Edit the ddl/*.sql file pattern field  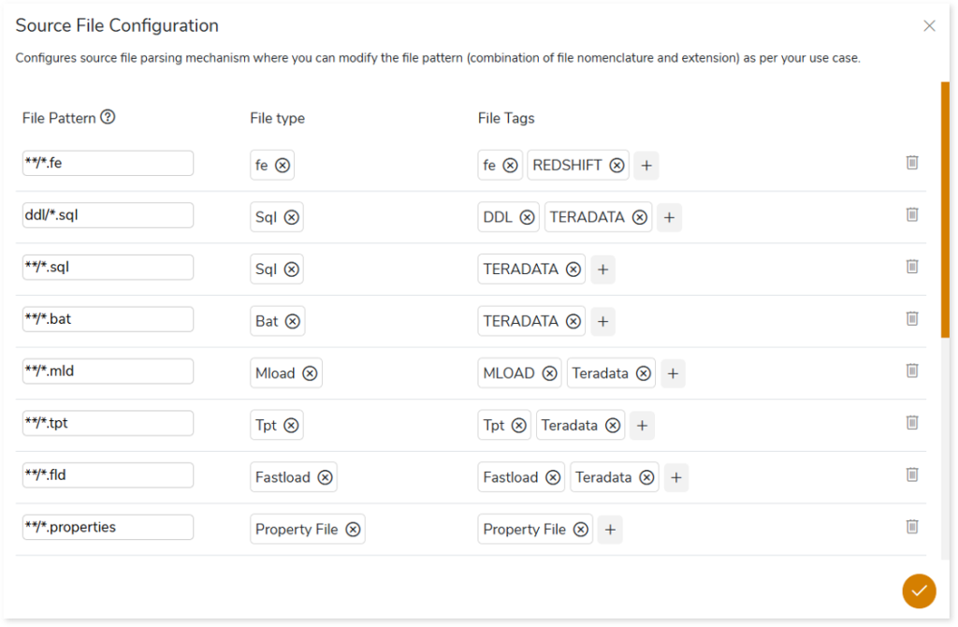tap(108, 215)
